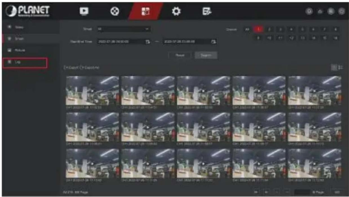Go to the previous page of results
349x197 pixels.
[267, 192]
